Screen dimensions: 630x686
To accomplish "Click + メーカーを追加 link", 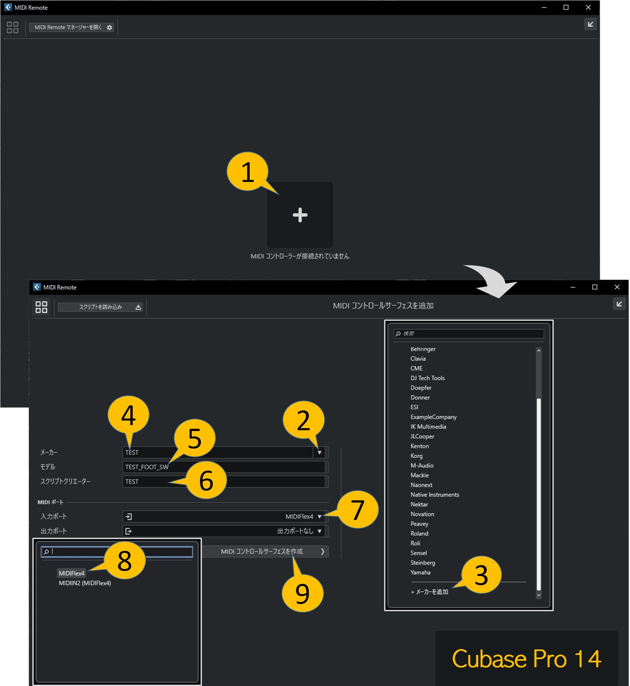I will (x=430, y=592).
